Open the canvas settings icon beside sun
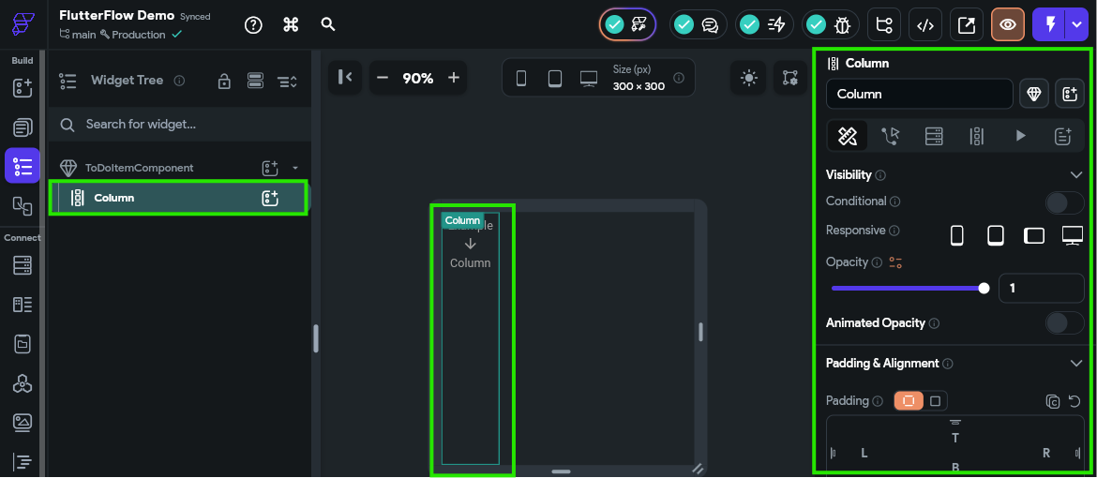This screenshot has width=1097, height=478. coord(790,78)
